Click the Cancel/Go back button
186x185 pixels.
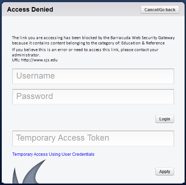[160, 10]
